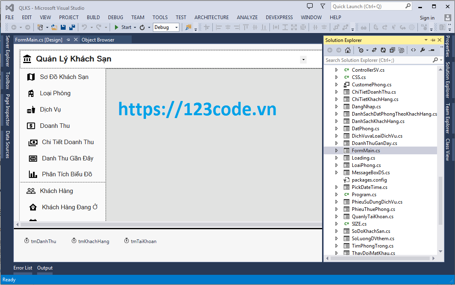
Task: Expand the DatPhong.cs node
Action: coord(336,128)
